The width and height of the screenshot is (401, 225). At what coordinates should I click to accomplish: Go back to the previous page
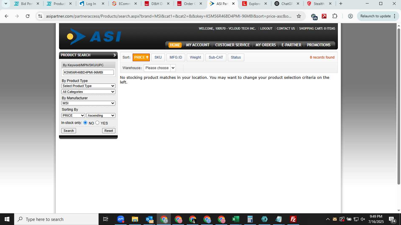[x=6, y=16]
